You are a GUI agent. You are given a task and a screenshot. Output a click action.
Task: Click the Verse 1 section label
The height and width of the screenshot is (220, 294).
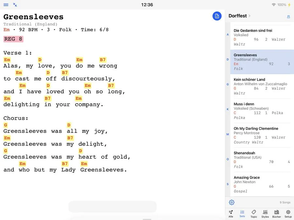coord(18,53)
